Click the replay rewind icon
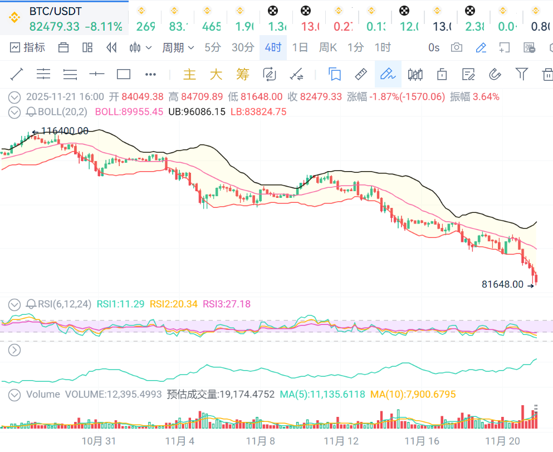Screen dimensions: 553x452 click(x=111, y=47)
